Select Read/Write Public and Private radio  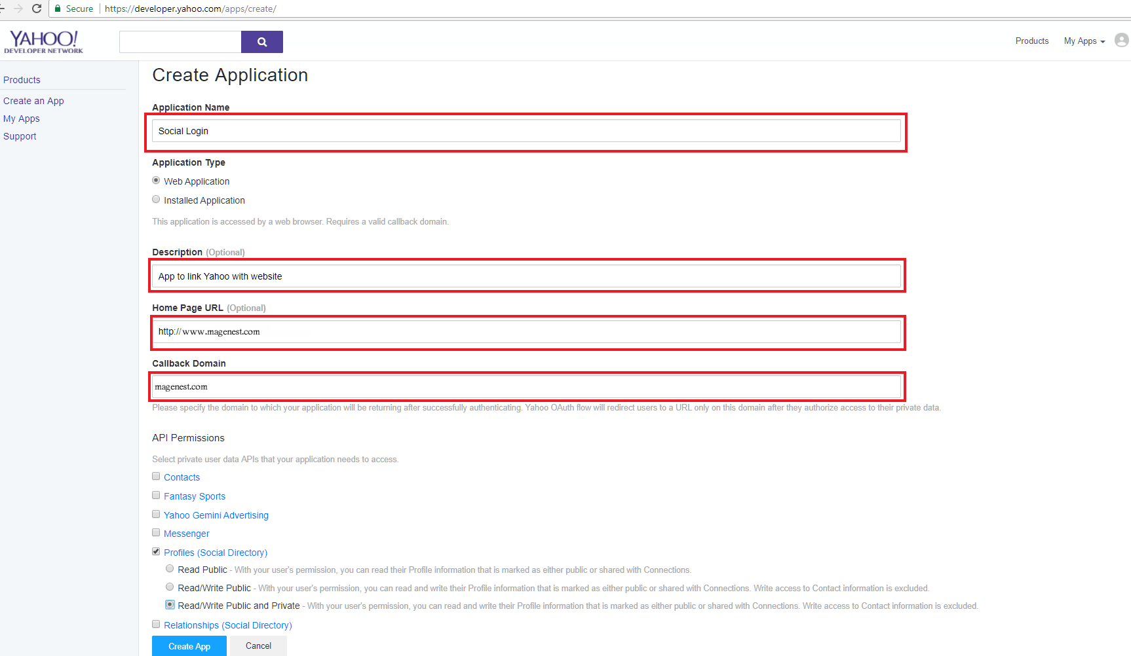[170, 605]
